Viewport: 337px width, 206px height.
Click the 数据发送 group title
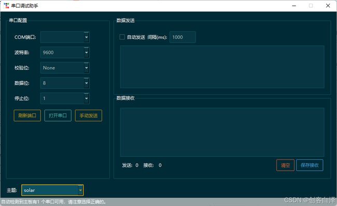coord(125,20)
